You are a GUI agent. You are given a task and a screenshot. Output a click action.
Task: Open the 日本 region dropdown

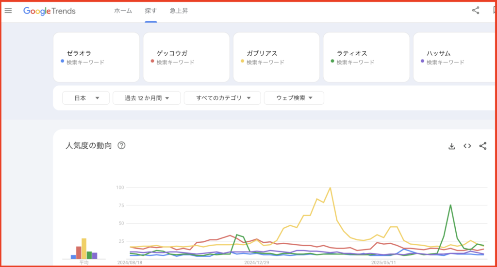point(86,98)
